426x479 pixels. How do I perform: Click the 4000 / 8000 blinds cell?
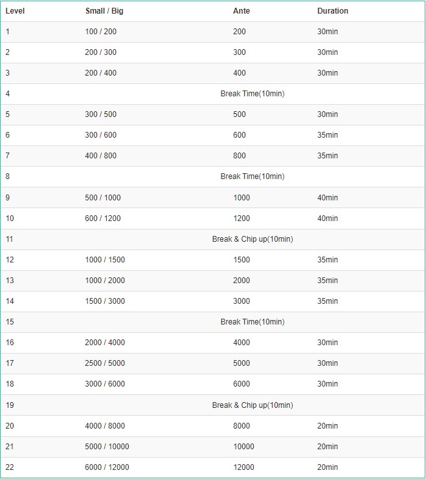[105, 426]
